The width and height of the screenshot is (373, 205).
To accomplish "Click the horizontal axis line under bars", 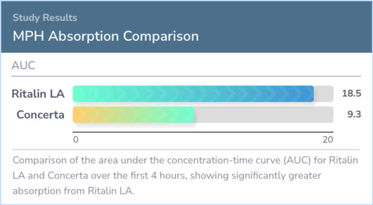I will (x=203, y=132).
